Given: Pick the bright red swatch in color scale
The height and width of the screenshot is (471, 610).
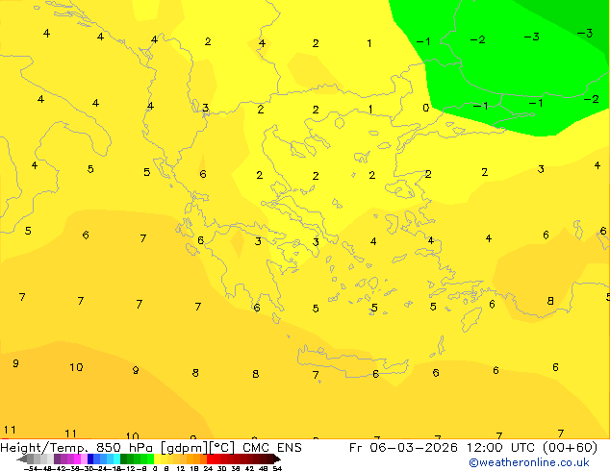Looking at the screenshot, I should point(210,459).
